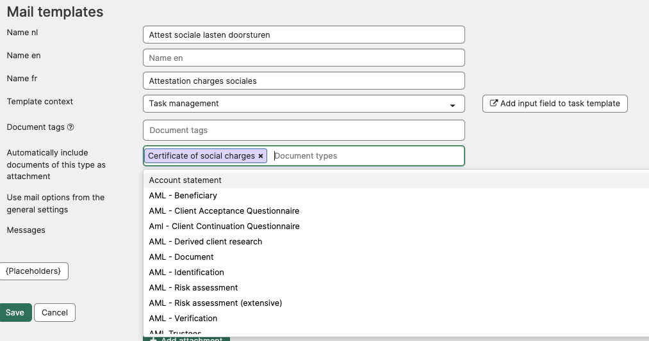This screenshot has width=649, height=341.
Task: Select AML - Identification option
Action: coord(396,272)
